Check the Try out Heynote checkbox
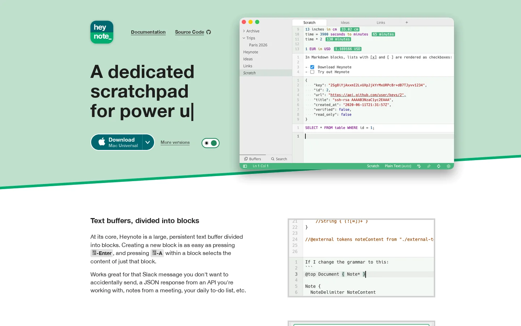 [x=312, y=72]
